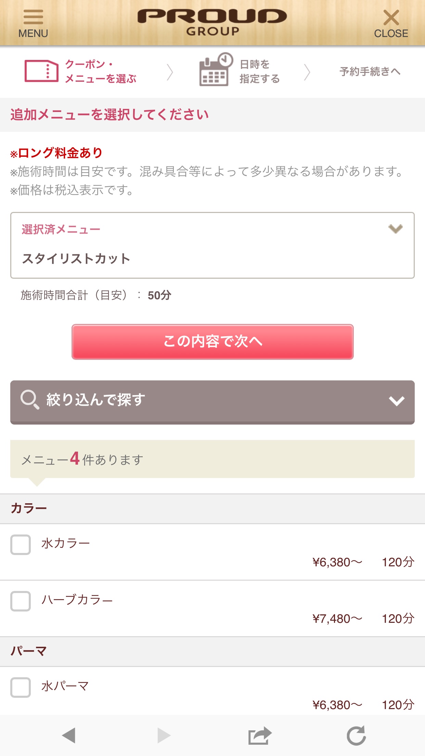
Task: Expand the 絞り込んで探す filter chevron
Action: click(397, 401)
